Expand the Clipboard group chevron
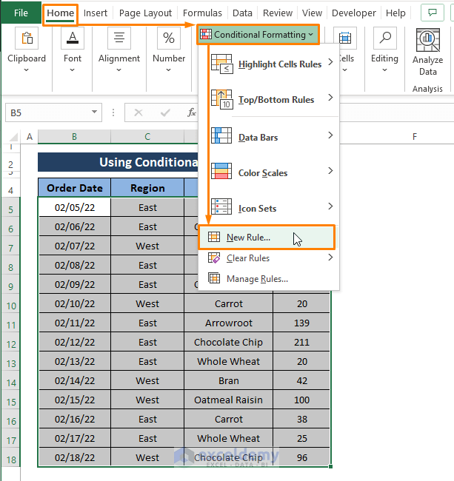Screen dimensions: 454x481 (27, 70)
